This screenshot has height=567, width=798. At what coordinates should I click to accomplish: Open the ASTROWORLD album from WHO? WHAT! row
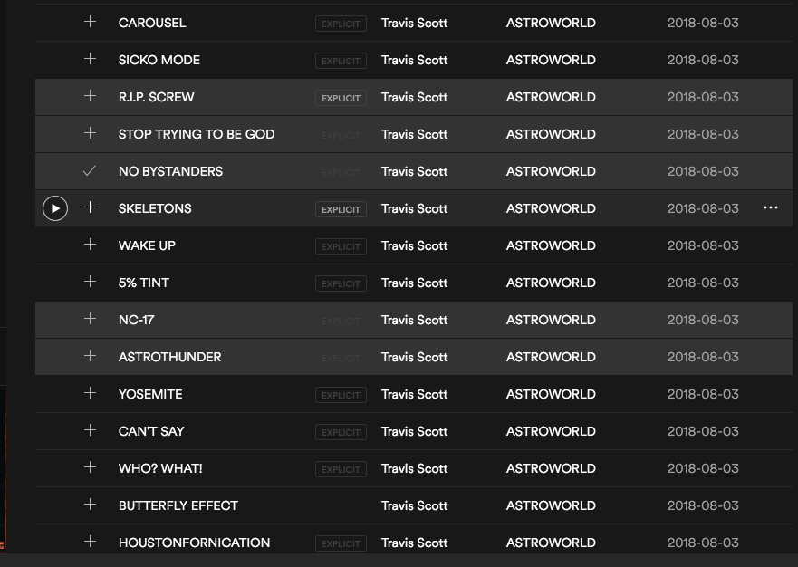(x=551, y=468)
